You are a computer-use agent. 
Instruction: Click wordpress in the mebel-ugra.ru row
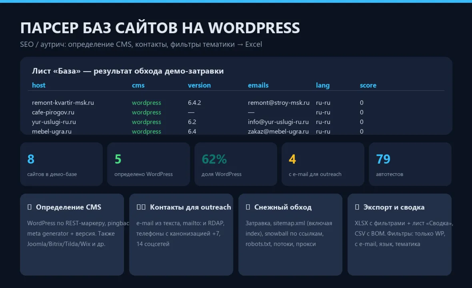tap(146, 132)
